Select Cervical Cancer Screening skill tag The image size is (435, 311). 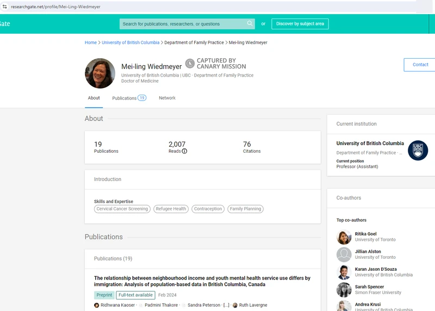tap(122, 209)
